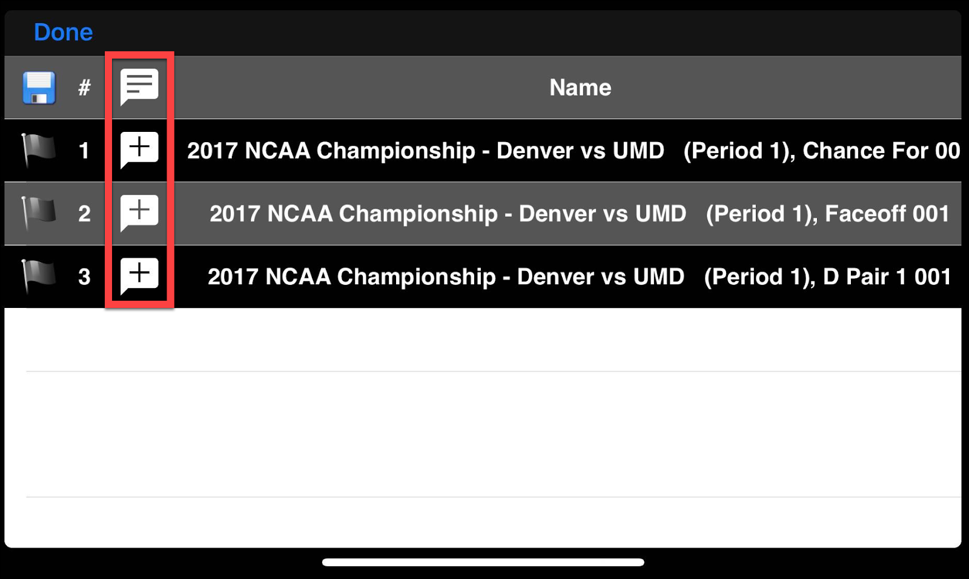
Task: Click the second empty list row
Action: (483, 434)
